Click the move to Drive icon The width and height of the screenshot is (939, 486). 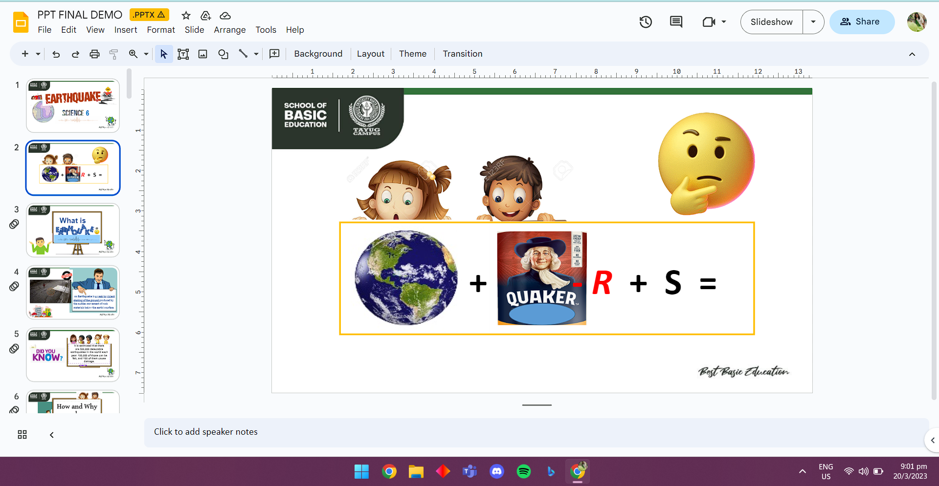[206, 16]
